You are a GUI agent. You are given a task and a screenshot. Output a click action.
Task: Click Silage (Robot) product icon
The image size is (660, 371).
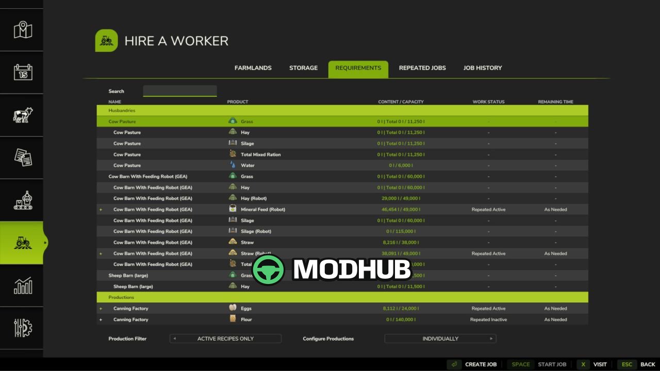click(233, 231)
